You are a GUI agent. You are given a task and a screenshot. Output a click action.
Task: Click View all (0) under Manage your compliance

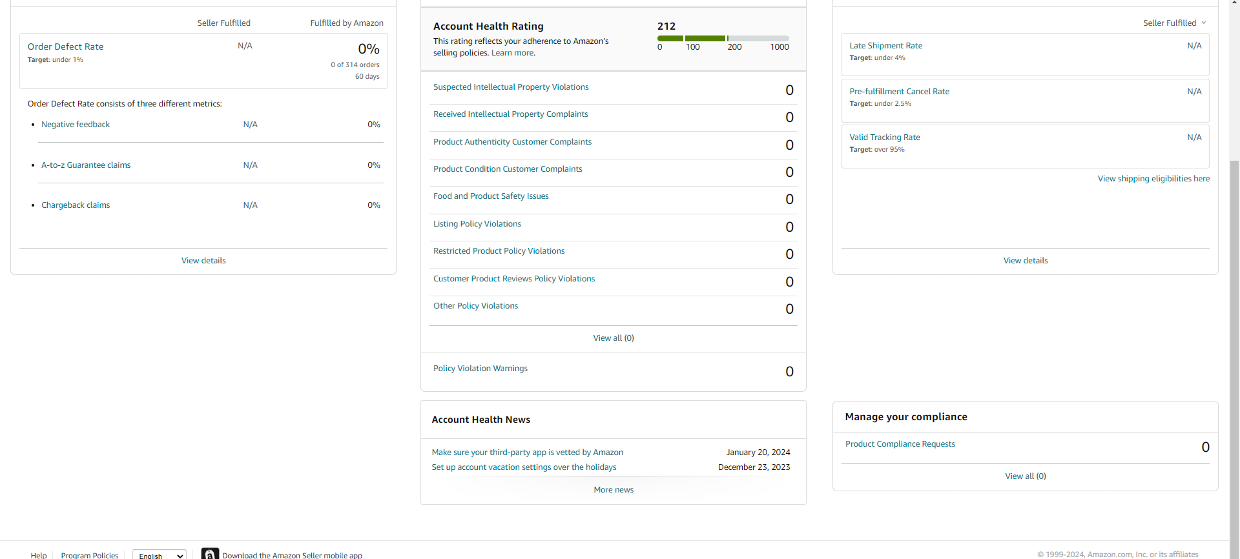tap(1026, 476)
